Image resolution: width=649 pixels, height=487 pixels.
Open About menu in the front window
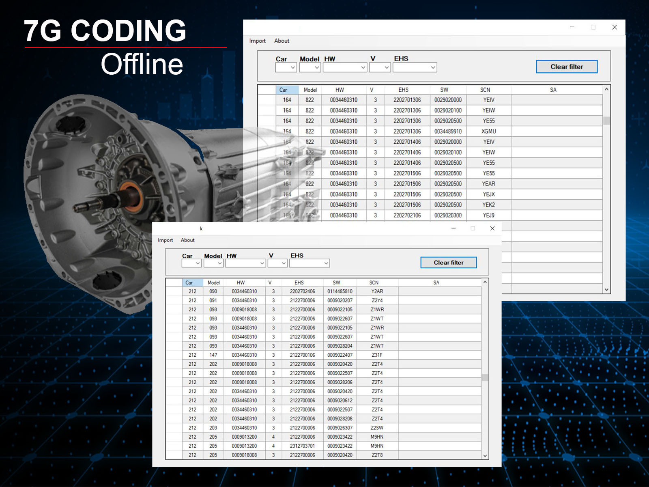pyautogui.click(x=187, y=240)
